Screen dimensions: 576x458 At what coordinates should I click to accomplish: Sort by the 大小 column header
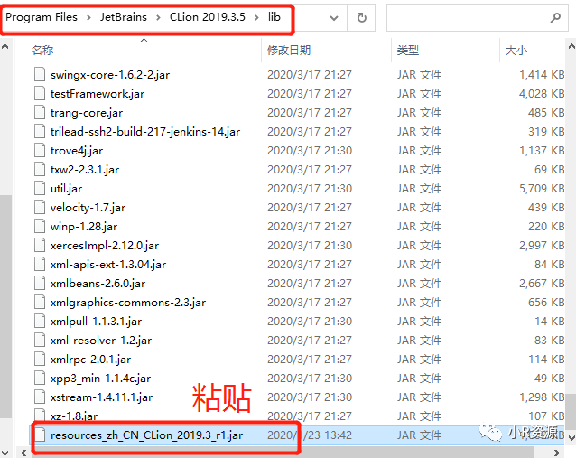pos(516,50)
